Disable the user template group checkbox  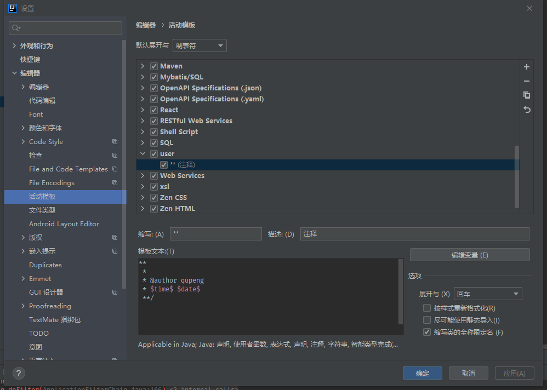[154, 154]
